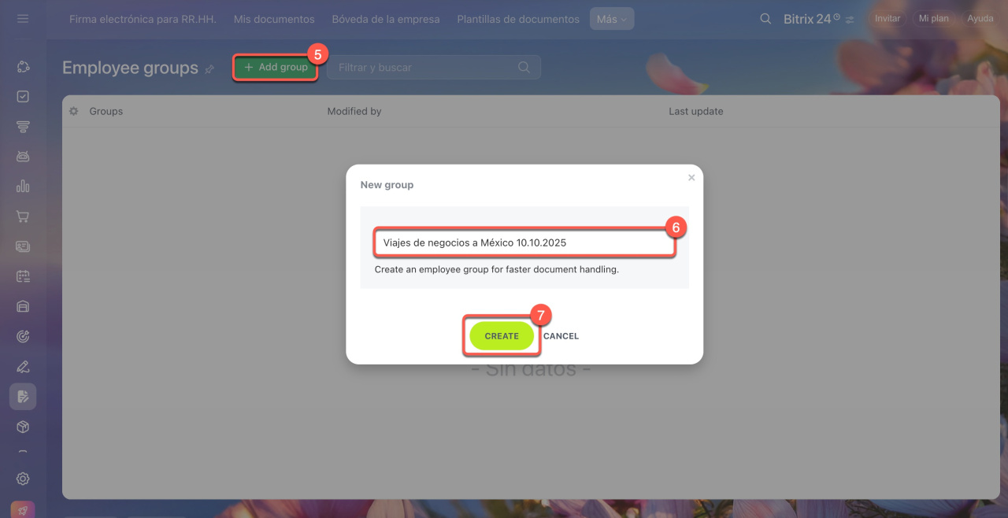Click the green CREATE button

point(502,336)
